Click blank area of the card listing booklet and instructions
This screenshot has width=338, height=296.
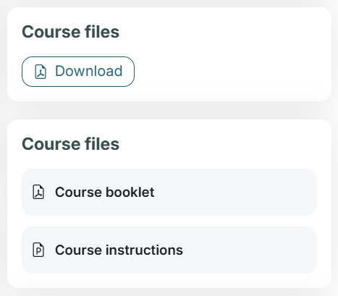click(x=217, y=145)
